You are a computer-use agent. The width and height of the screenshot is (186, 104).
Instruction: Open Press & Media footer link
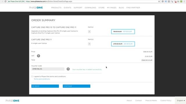click(151, 101)
